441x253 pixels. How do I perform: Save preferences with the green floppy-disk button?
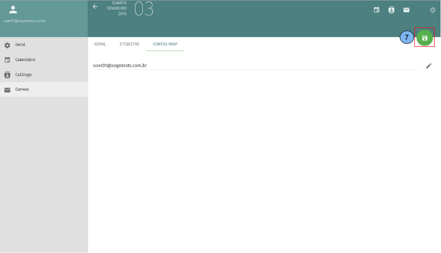(x=424, y=38)
